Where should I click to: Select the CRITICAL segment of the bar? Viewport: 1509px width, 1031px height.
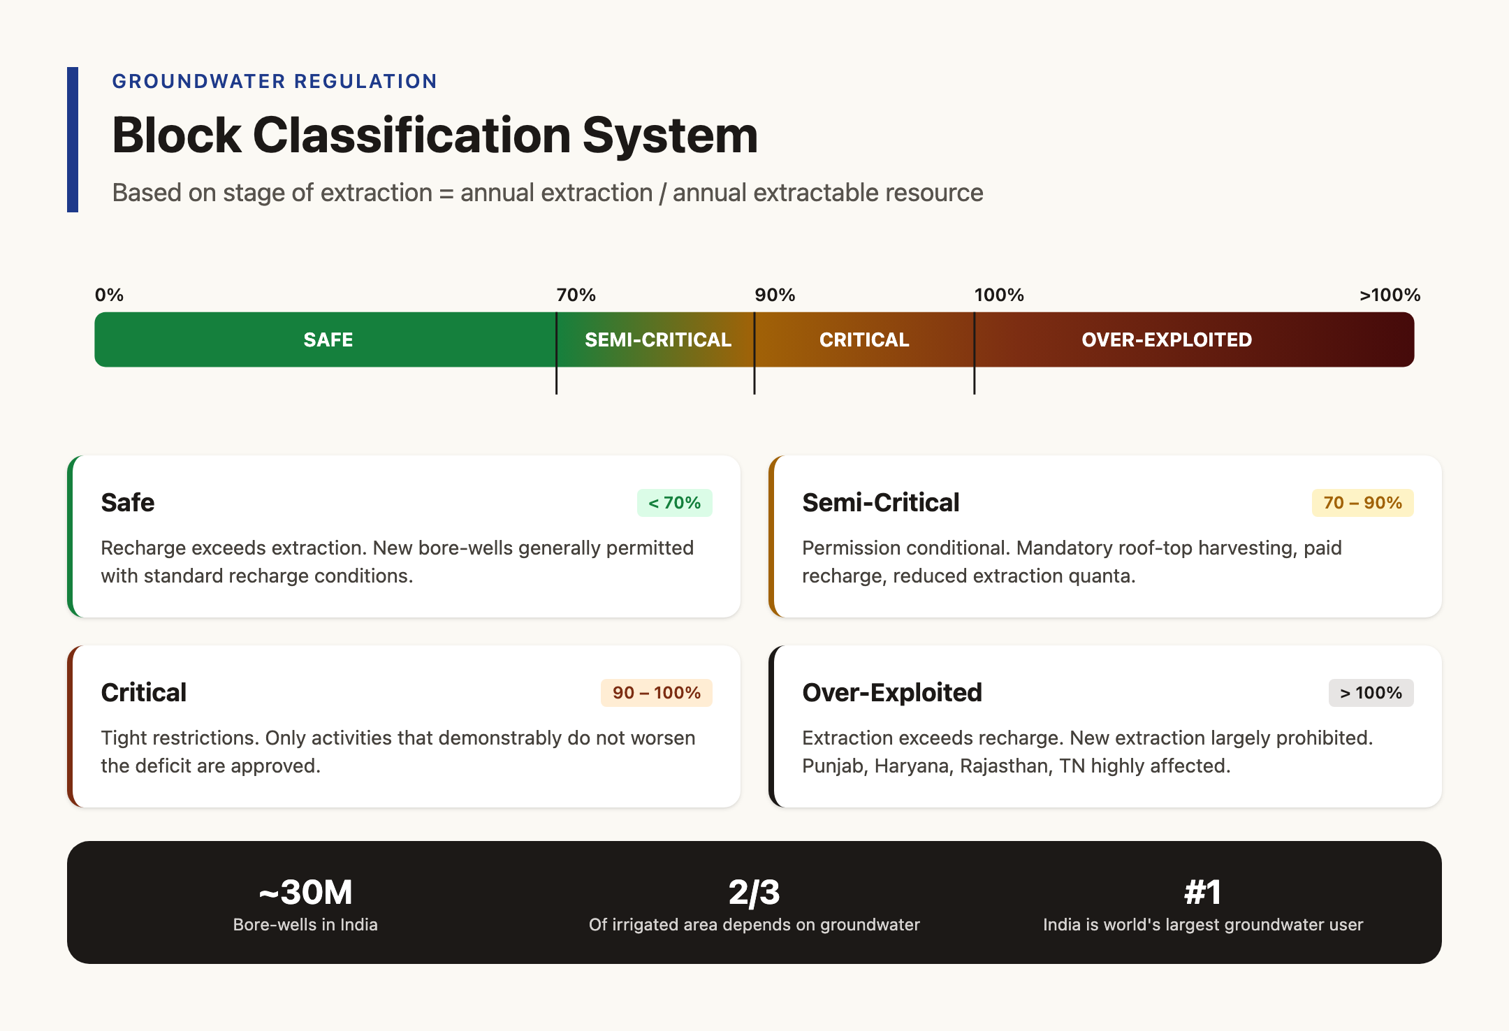tap(864, 339)
